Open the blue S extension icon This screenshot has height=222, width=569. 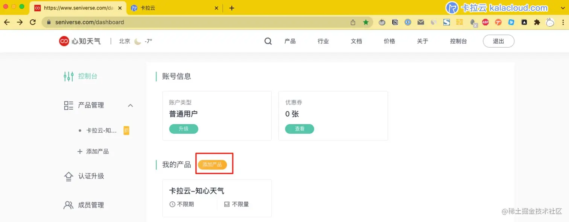(447, 22)
